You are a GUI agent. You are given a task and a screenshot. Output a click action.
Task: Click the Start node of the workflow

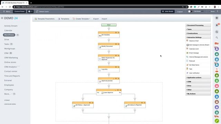[x=109, y=25]
